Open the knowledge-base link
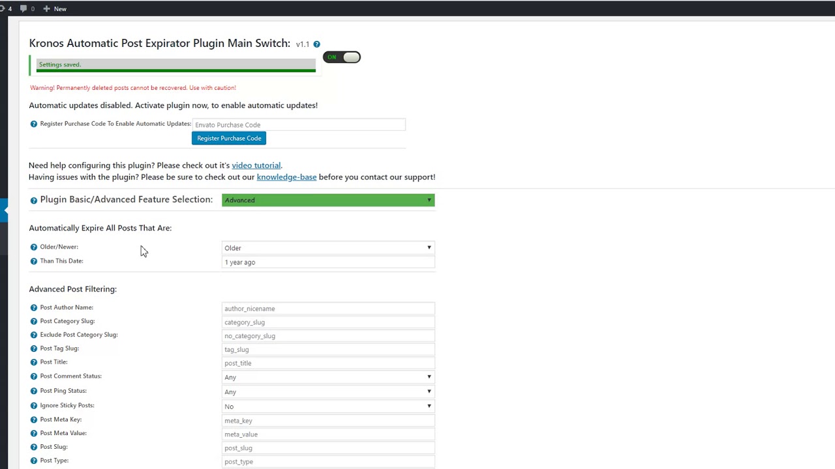 [286, 177]
